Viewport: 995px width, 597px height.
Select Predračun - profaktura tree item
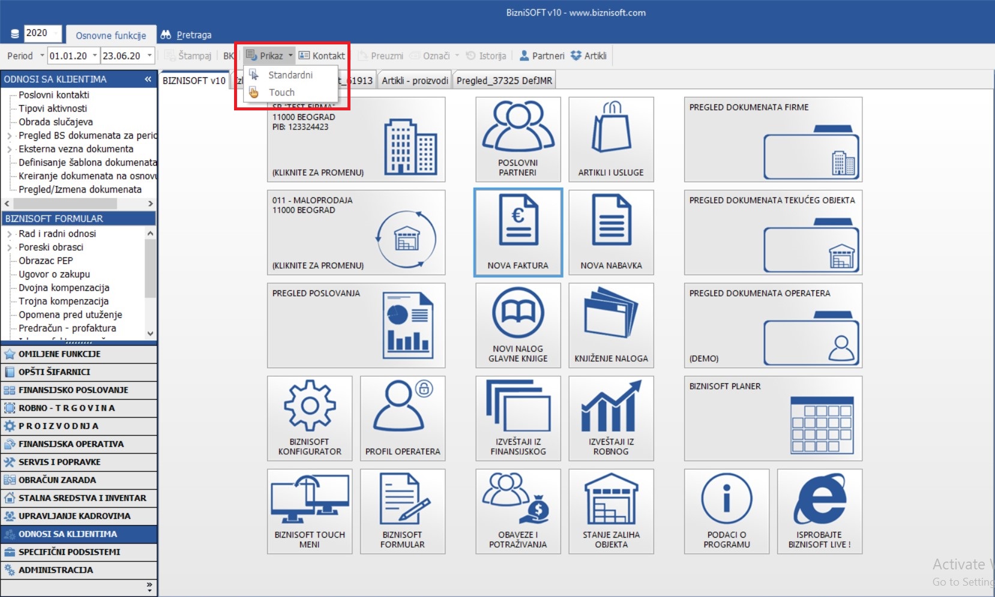(67, 328)
